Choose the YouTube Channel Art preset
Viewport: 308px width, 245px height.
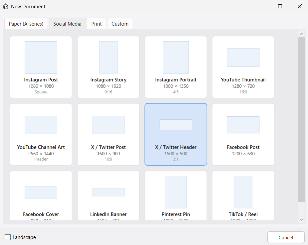[41, 134]
